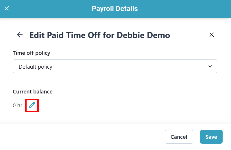Close the Payroll Details panel
This screenshot has width=231, height=150.
pos(7,9)
